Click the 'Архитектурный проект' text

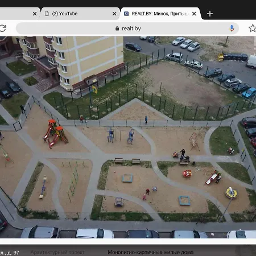[x=57, y=253]
